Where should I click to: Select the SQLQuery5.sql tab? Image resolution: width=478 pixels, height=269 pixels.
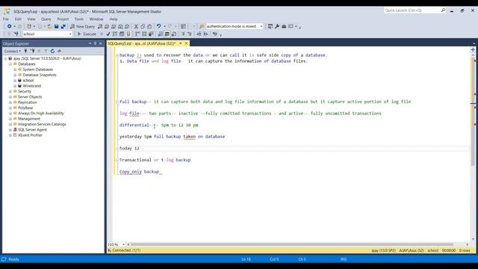click(x=142, y=43)
